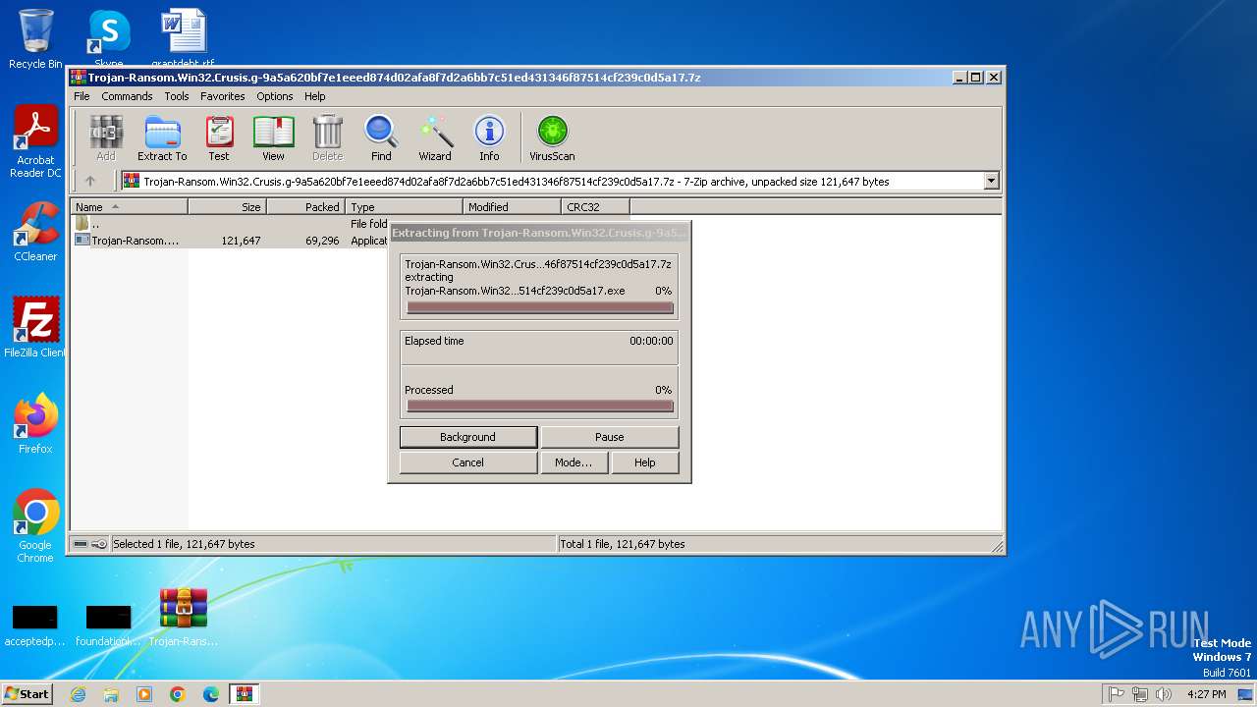
Task: Click the Test archive toolbar icon
Action: pos(219,138)
